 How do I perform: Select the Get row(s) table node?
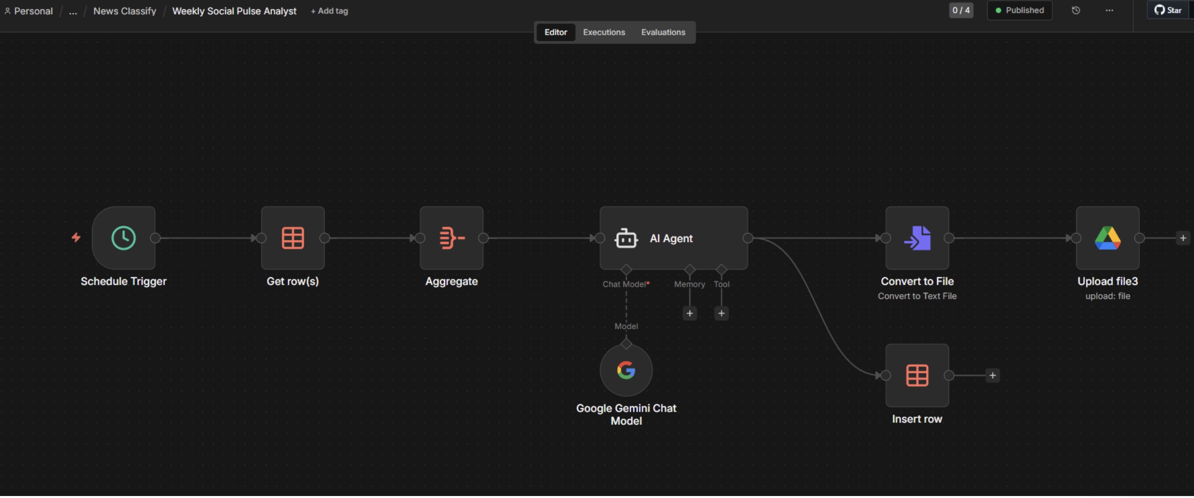click(x=293, y=238)
